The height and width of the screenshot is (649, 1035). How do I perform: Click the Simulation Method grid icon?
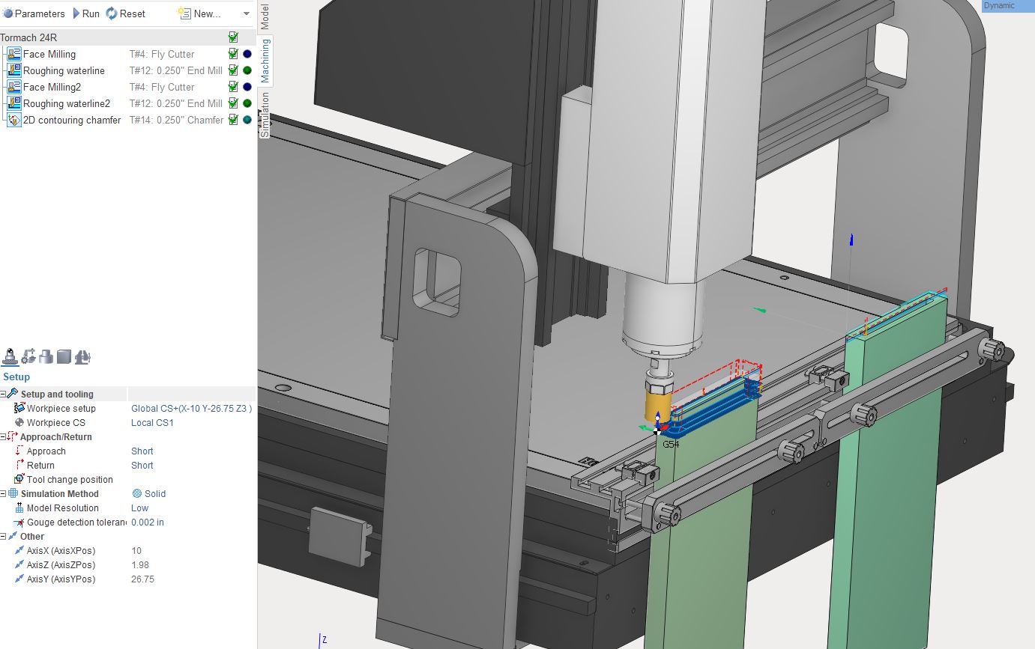pos(13,493)
